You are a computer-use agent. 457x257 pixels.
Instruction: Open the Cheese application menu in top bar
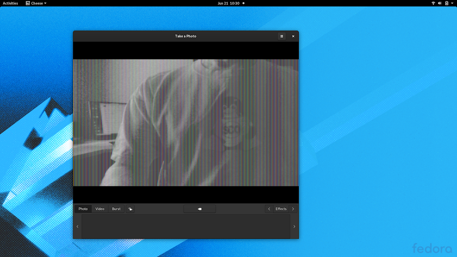pyautogui.click(x=36, y=3)
